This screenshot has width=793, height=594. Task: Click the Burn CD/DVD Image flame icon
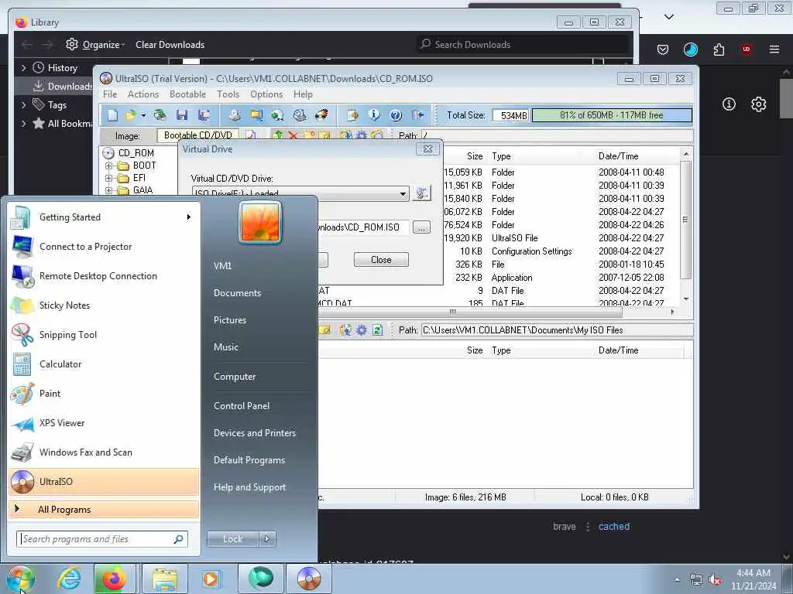coord(321,115)
